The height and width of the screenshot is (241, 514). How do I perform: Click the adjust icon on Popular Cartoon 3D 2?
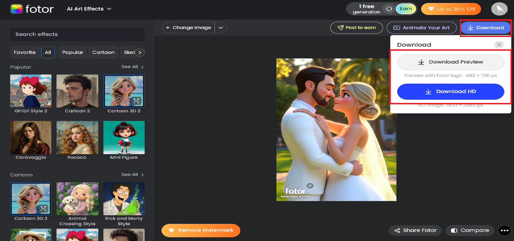coord(136,101)
